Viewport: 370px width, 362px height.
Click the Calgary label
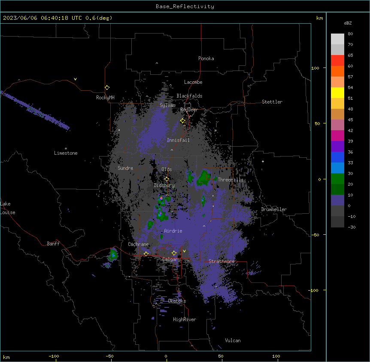click(x=171, y=259)
